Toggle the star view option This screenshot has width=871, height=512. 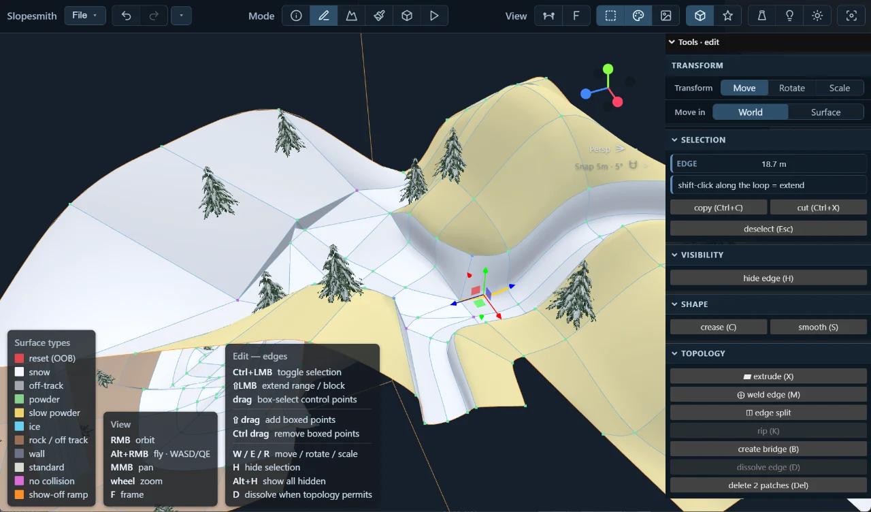tap(728, 16)
